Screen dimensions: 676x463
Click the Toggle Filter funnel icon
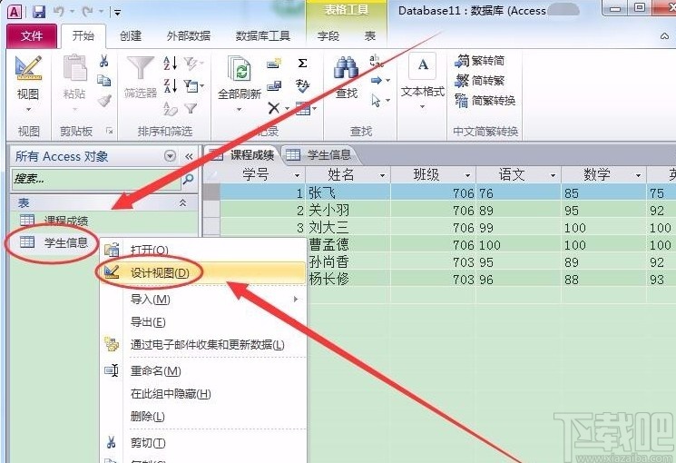tap(191, 108)
